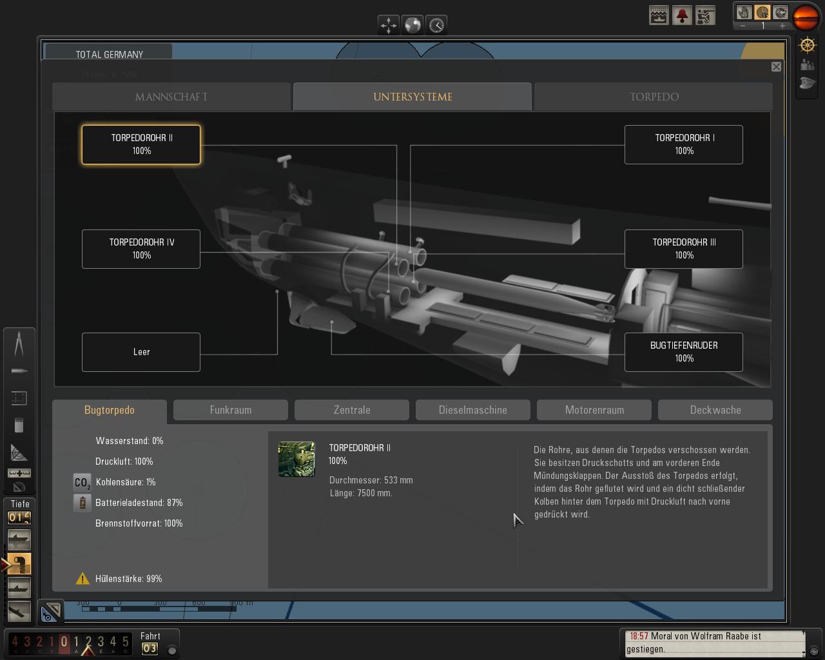Image resolution: width=825 pixels, height=660 pixels.
Task: Click the crash dive icon
Action: point(19,611)
